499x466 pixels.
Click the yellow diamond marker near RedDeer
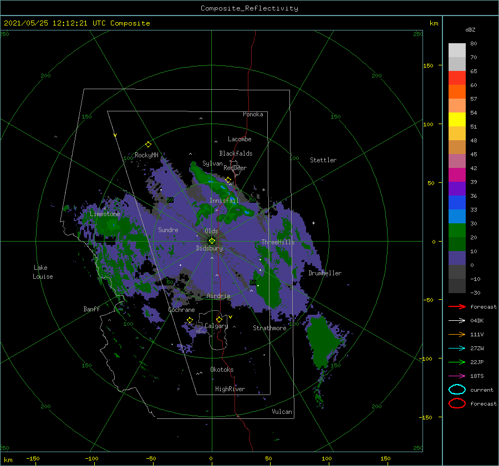point(228,180)
